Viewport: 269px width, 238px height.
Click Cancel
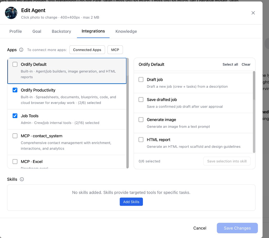coord(200,228)
